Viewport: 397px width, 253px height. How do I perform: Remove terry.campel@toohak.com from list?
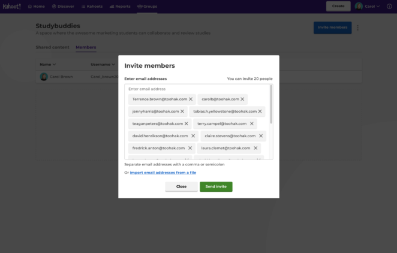pos(252,124)
